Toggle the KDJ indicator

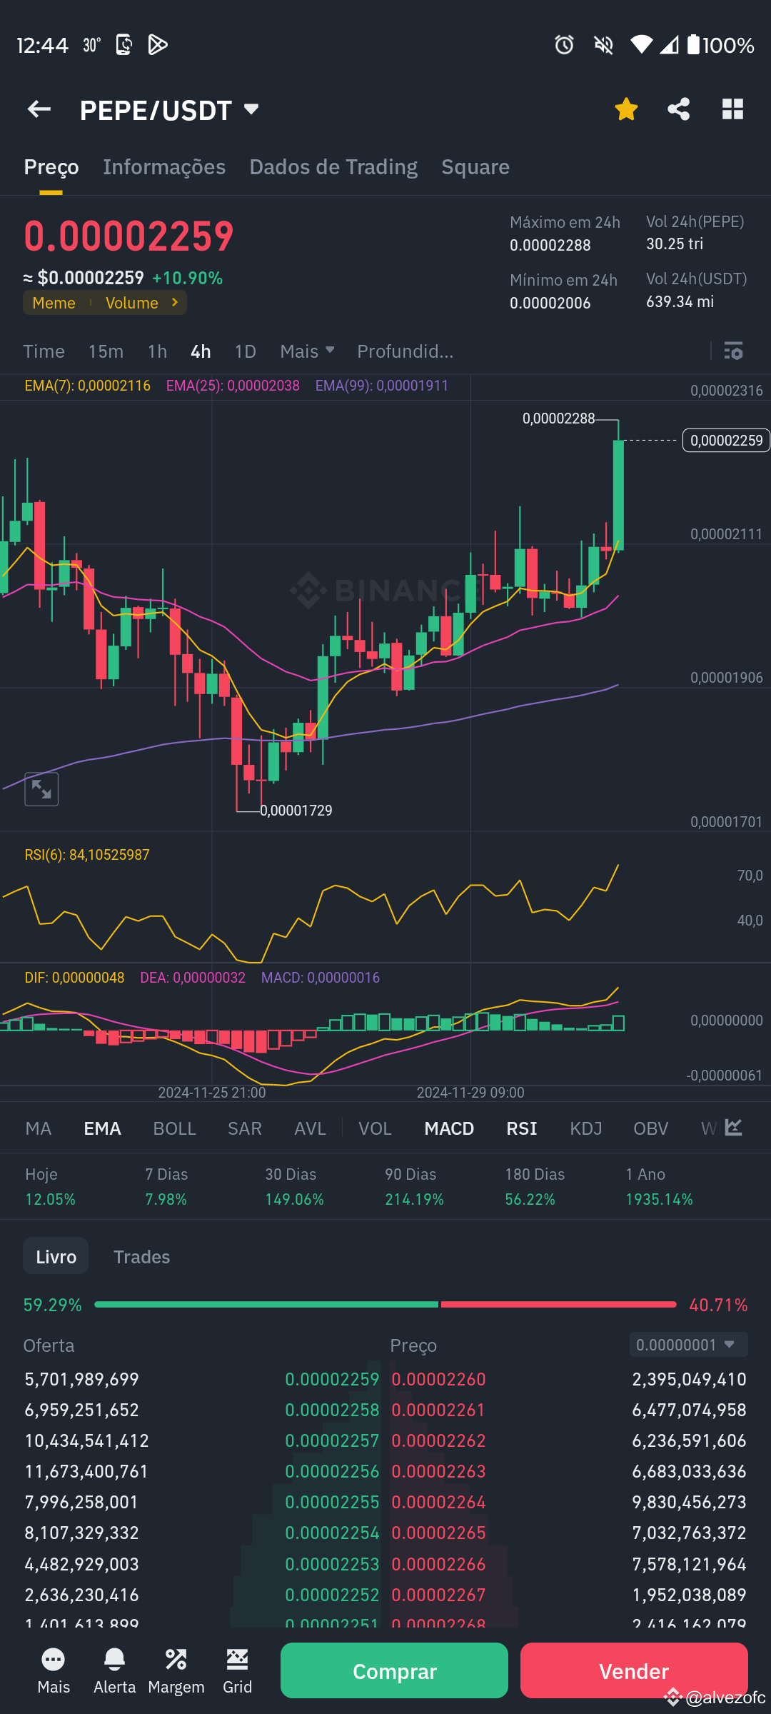point(586,1128)
